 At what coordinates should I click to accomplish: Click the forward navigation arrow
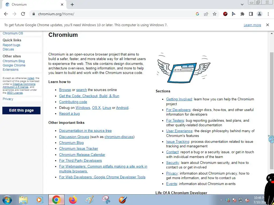pyautogui.click(x=14, y=14)
